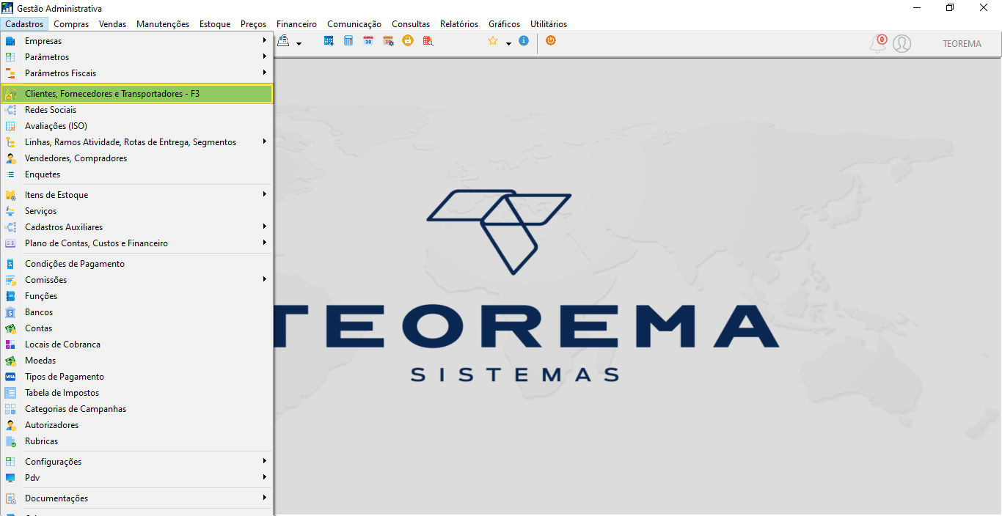
Task: Click the orange padlock toolbar icon
Action: tap(408, 41)
